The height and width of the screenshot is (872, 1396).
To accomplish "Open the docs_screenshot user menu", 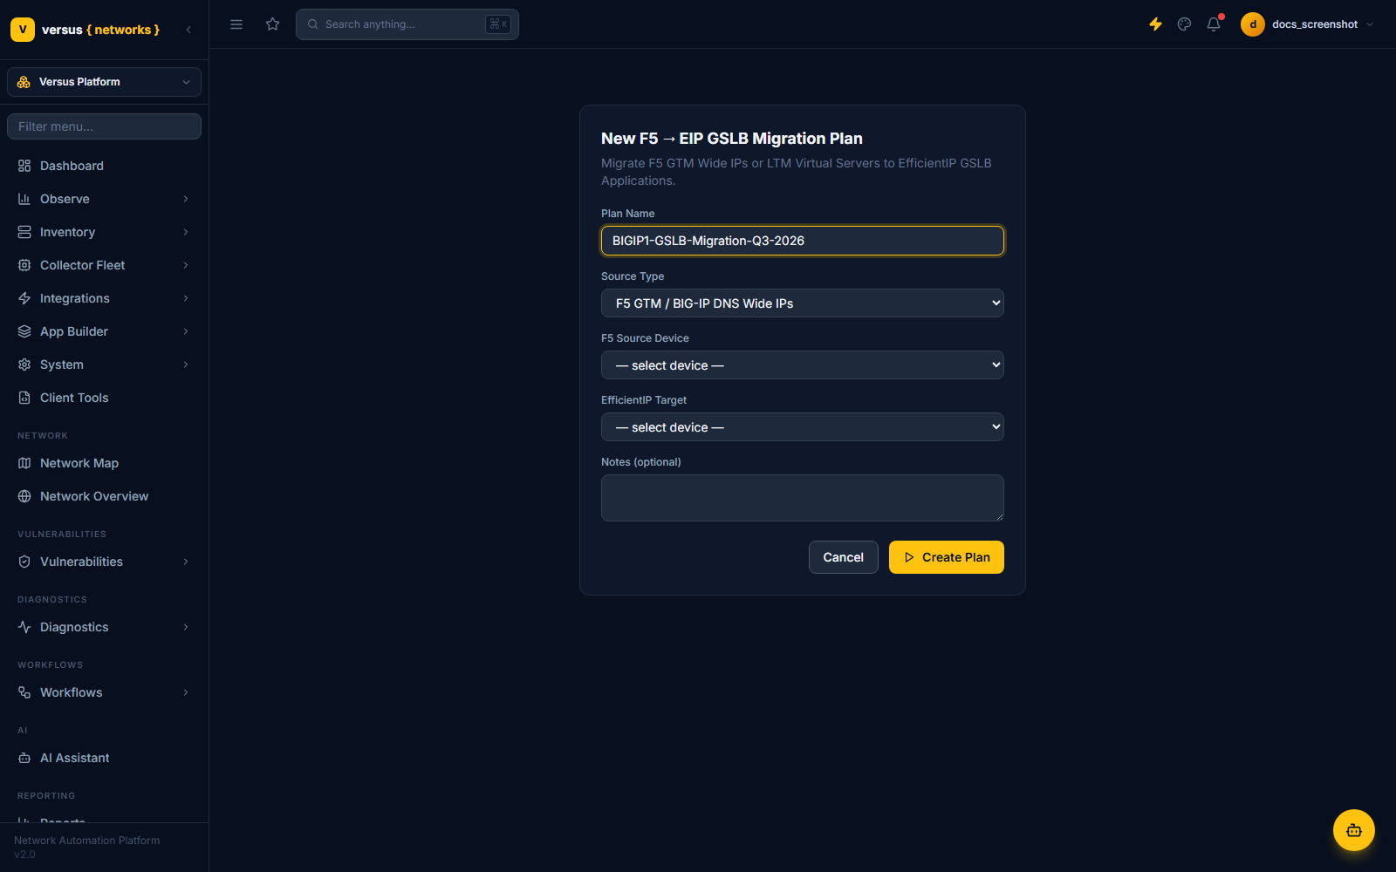I will (x=1307, y=24).
